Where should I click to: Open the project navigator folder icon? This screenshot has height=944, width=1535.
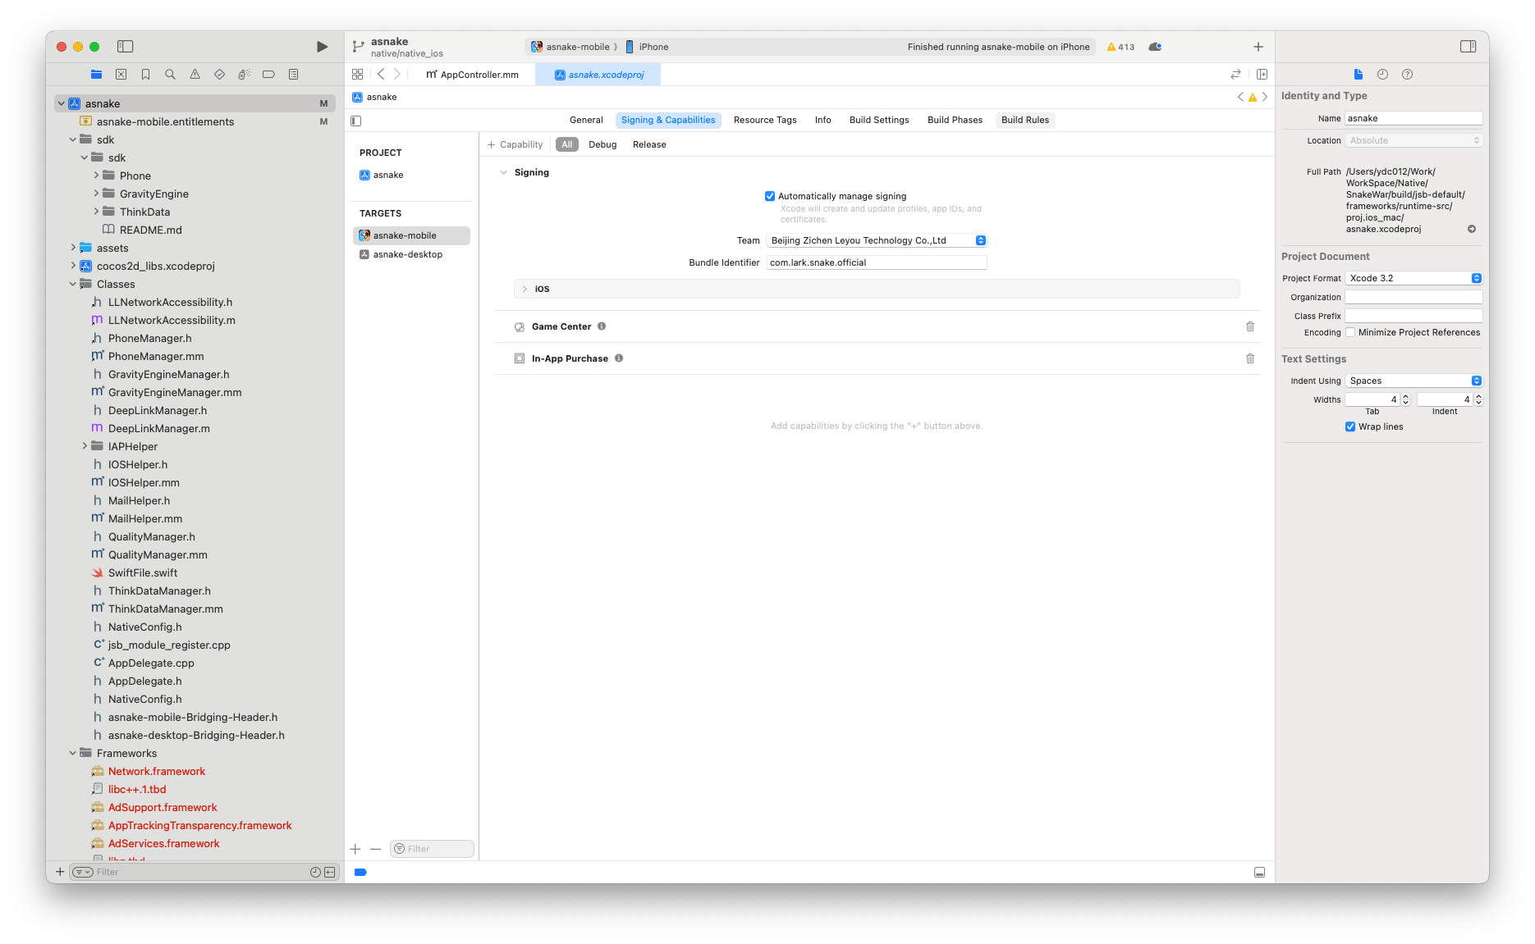click(96, 75)
